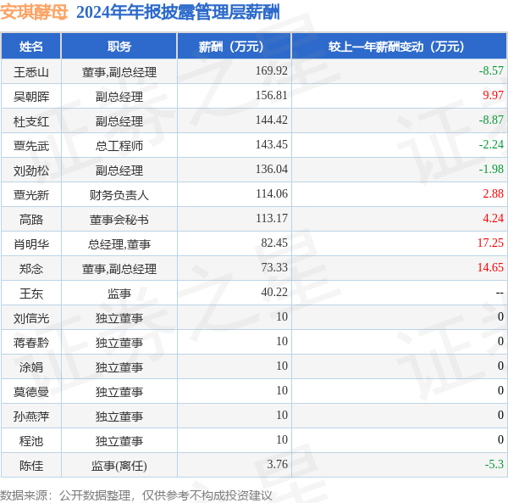Select the name 王悉山
The width and height of the screenshot is (508, 503).
(x=31, y=72)
